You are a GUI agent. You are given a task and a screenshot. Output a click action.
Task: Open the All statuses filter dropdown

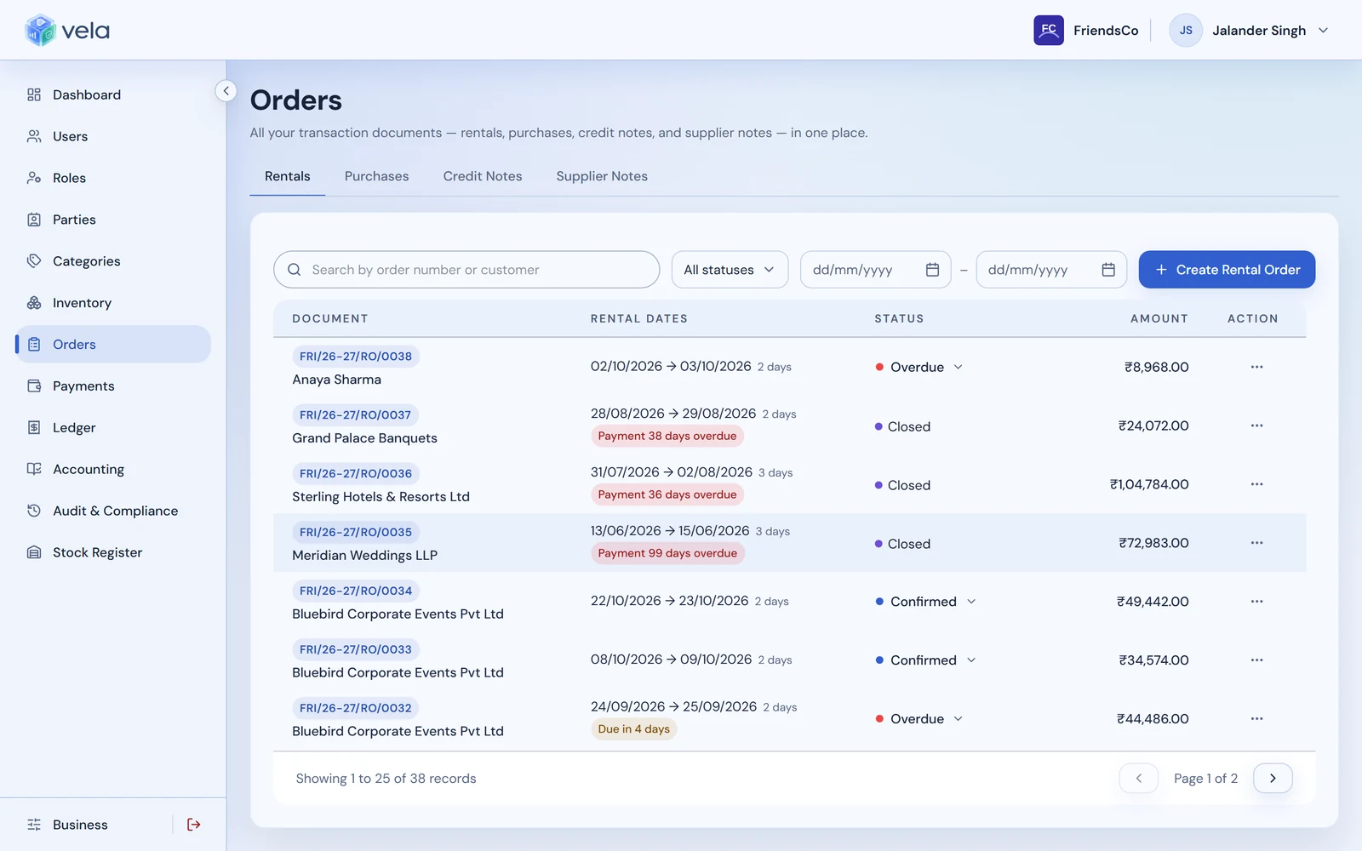730,270
